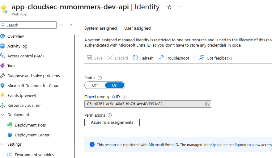Click the Save floppy disk icon
Screen dimensions: 272x158
89,58
